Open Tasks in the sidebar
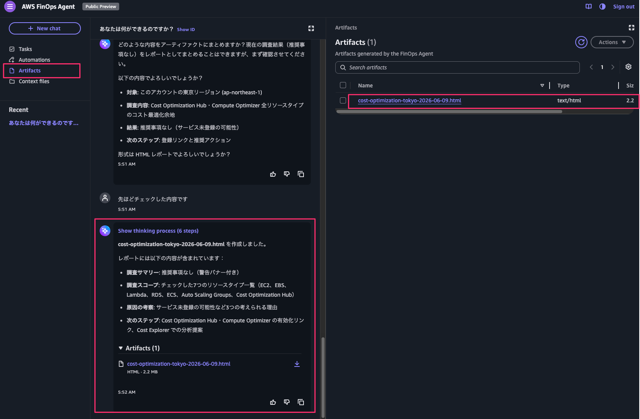This screenshot has height=419, width=640. tap(25, 49)
